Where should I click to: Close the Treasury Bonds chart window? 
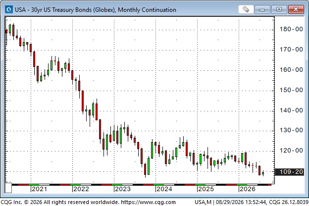click(x=296, y=9)
